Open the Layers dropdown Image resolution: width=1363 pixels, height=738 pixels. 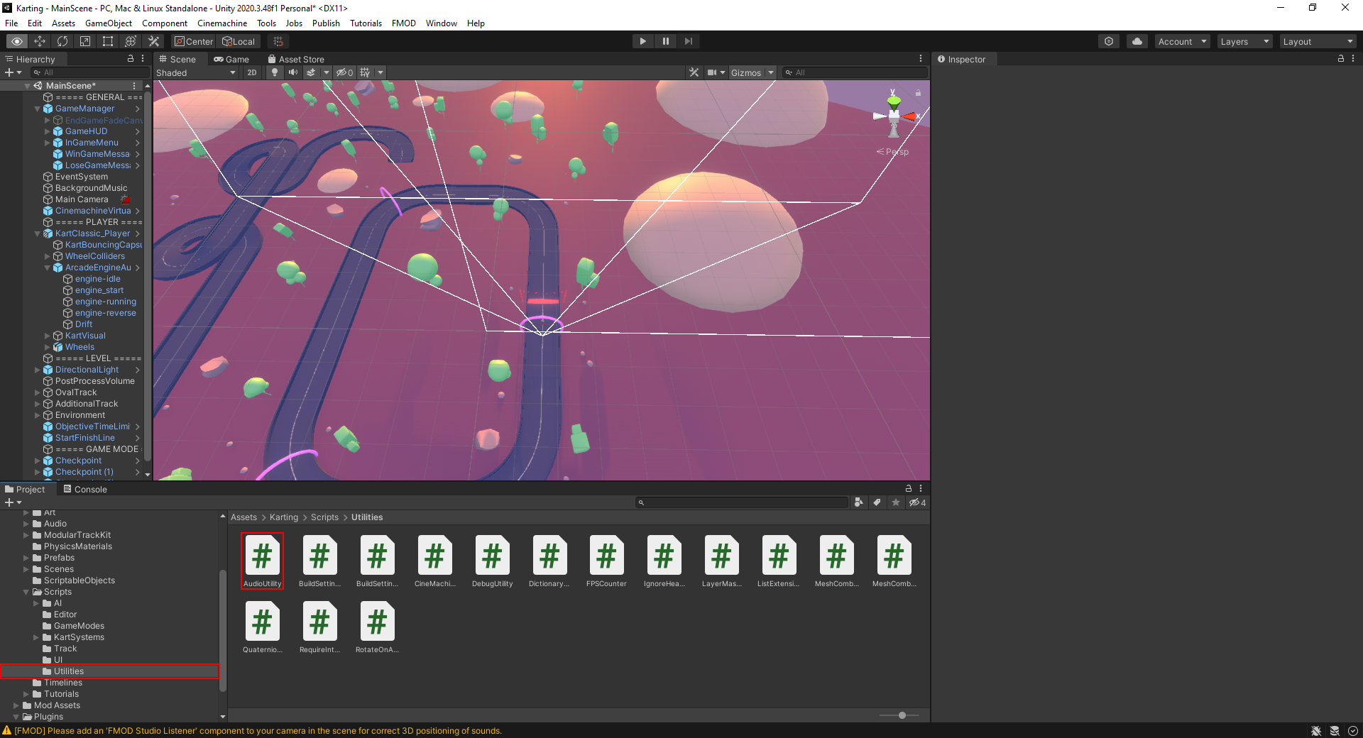(1244, 42)
